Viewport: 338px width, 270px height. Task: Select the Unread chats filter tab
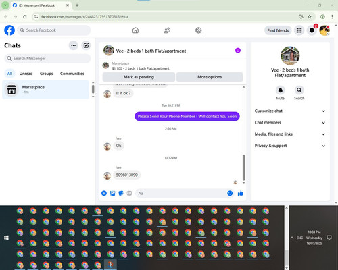pos(26,74)
